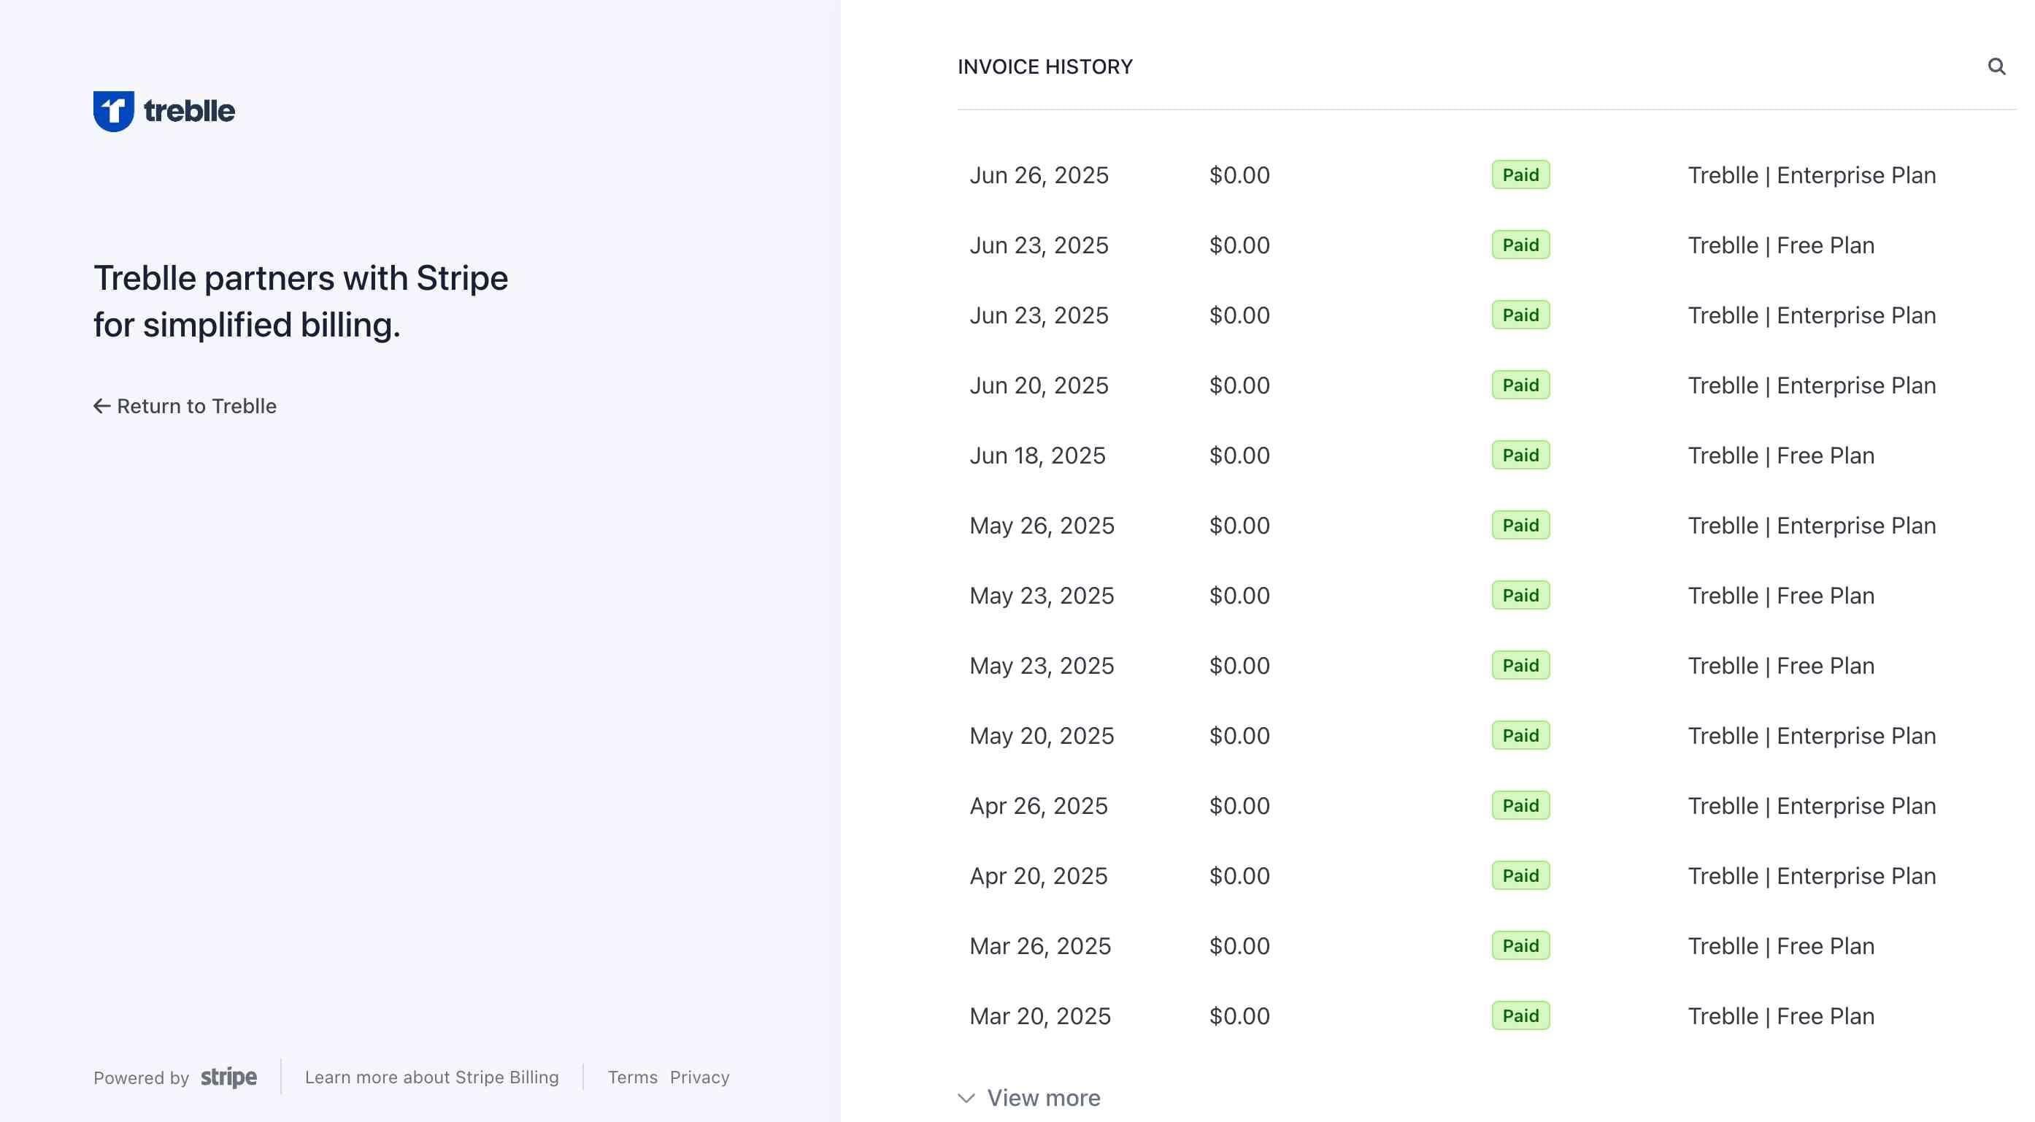
Task: Click Return to Treblle
Action: coord(195,405)
